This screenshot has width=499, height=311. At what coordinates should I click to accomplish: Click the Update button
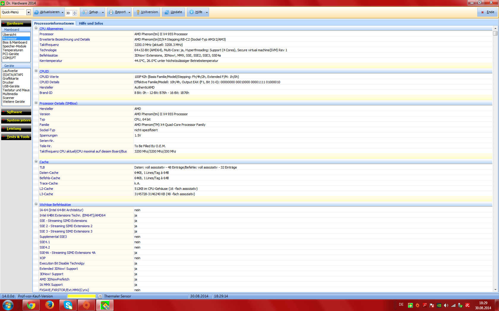click(173, 12)
